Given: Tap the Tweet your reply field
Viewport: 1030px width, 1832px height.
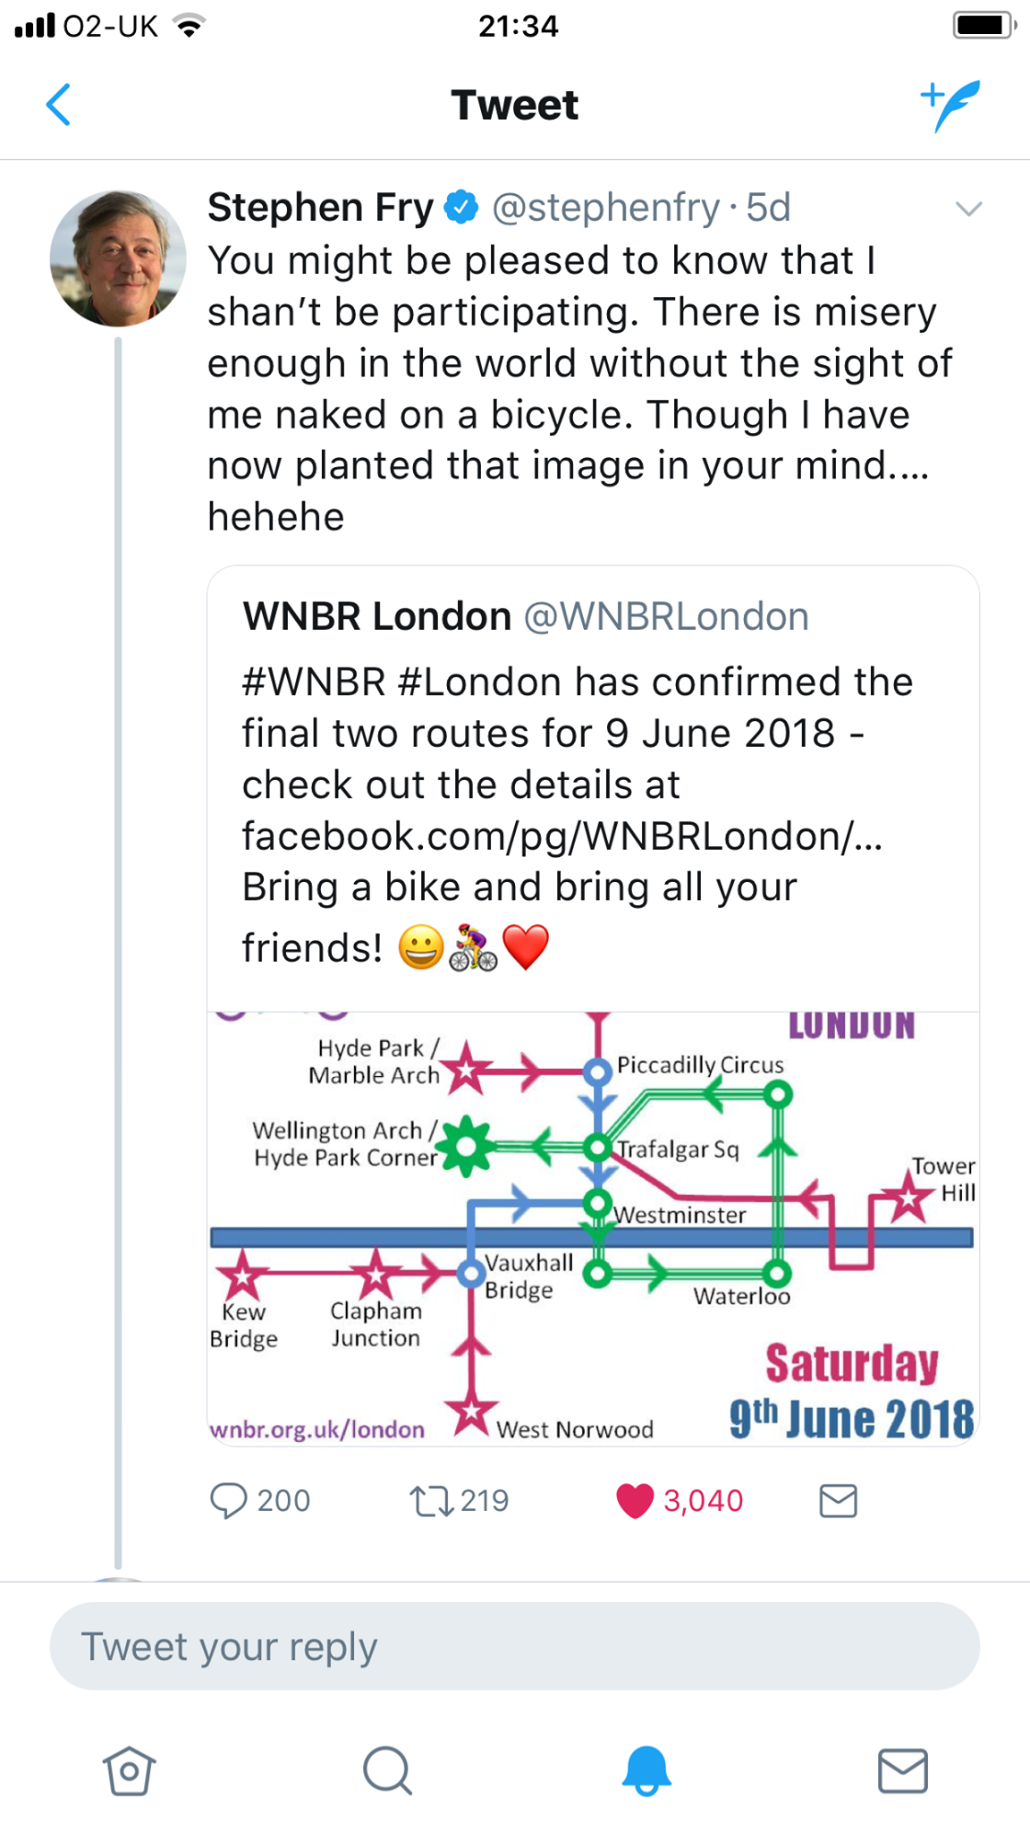Looking at the screenshot, I should [x=515, y=1646].
